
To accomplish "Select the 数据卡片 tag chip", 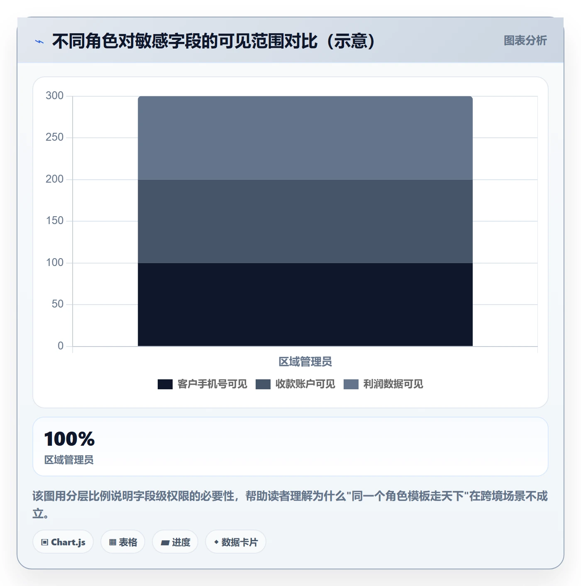I will click(x=236, y=542).
